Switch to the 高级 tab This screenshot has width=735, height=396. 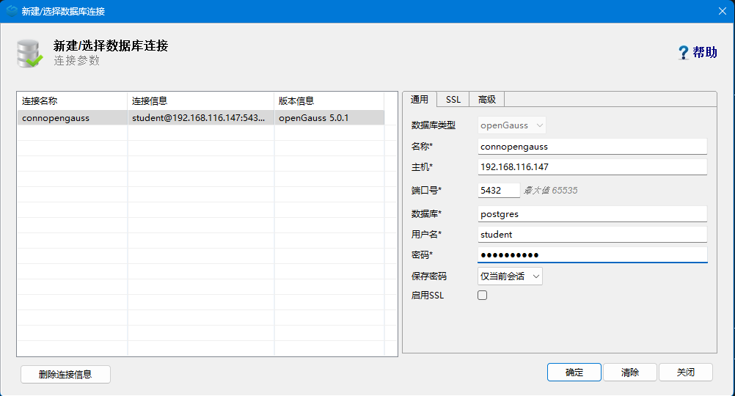tap(487, 99)
